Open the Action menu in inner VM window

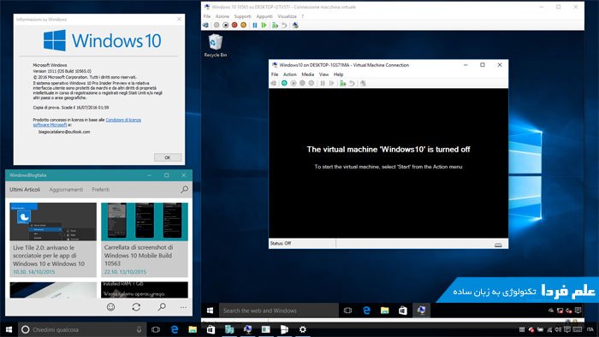pyautogui.click(x=289, y=74)
